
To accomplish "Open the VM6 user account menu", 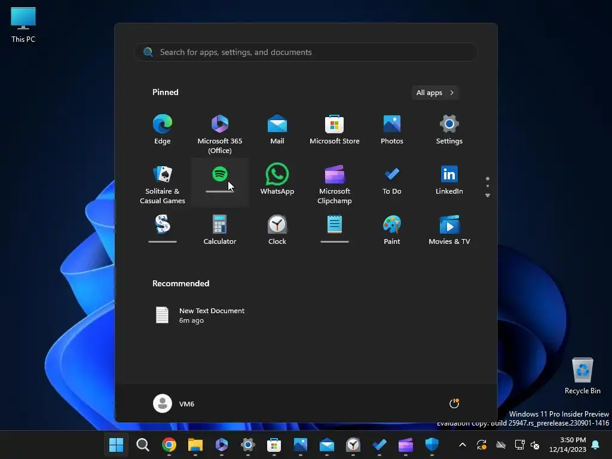I will coord(174,403).
